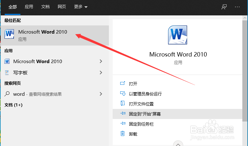Open the 文档 (1+) section header

tap(14, 105)
